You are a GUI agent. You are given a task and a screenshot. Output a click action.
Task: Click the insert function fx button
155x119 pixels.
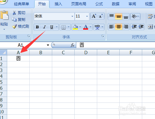tap(72, 45)
